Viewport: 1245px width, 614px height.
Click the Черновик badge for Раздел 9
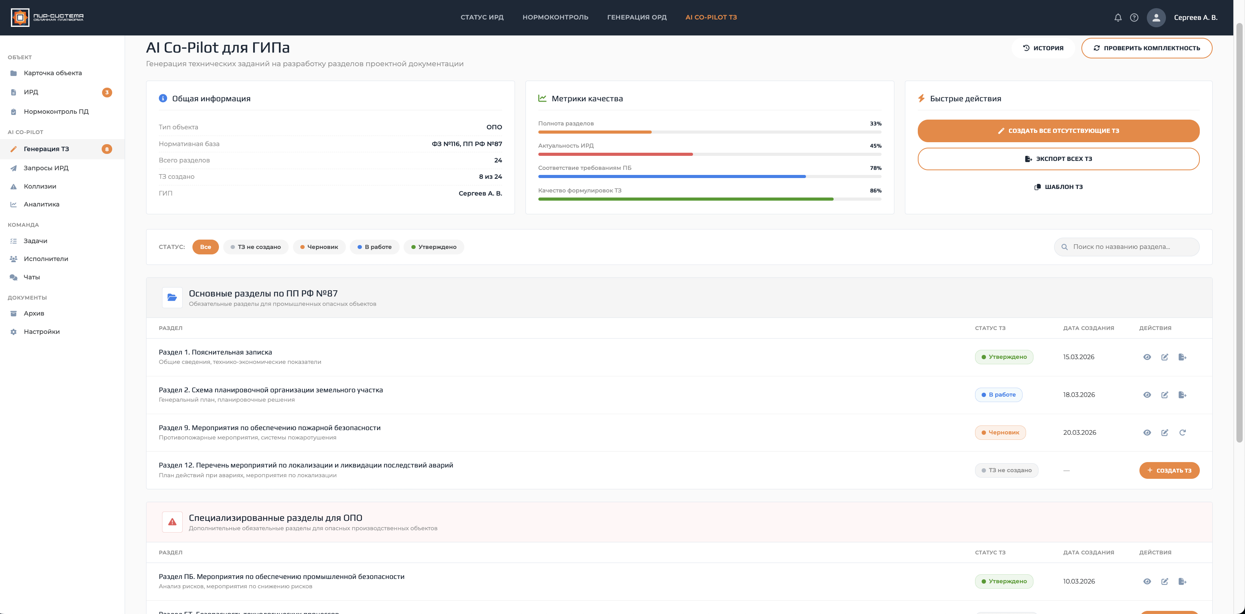click(x=1000, y=432)
